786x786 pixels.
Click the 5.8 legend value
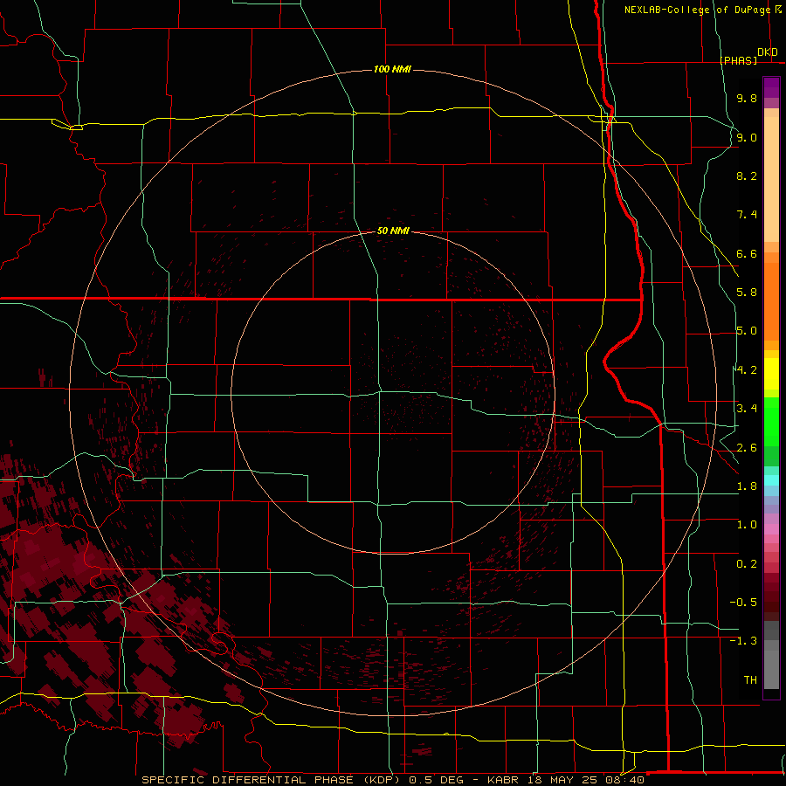point(747,293)
